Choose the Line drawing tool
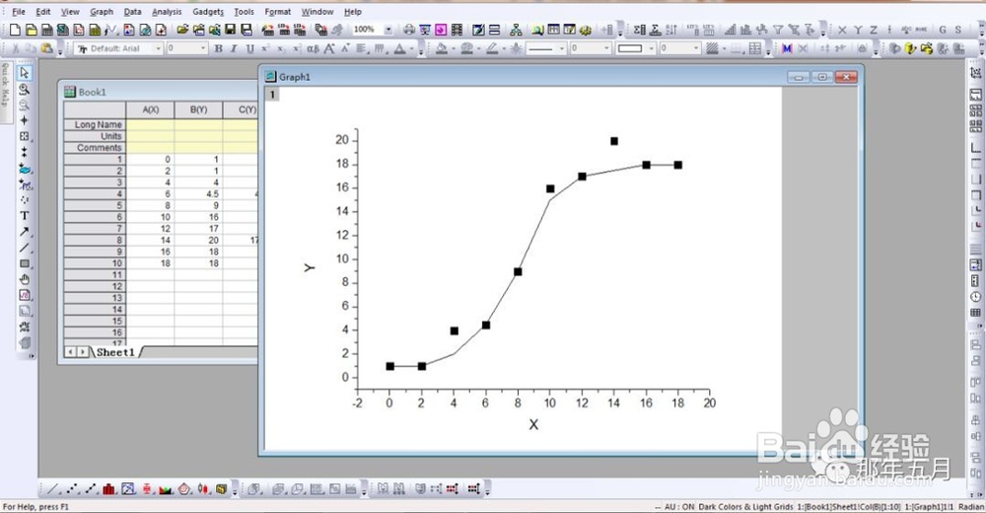 point(24,248)
